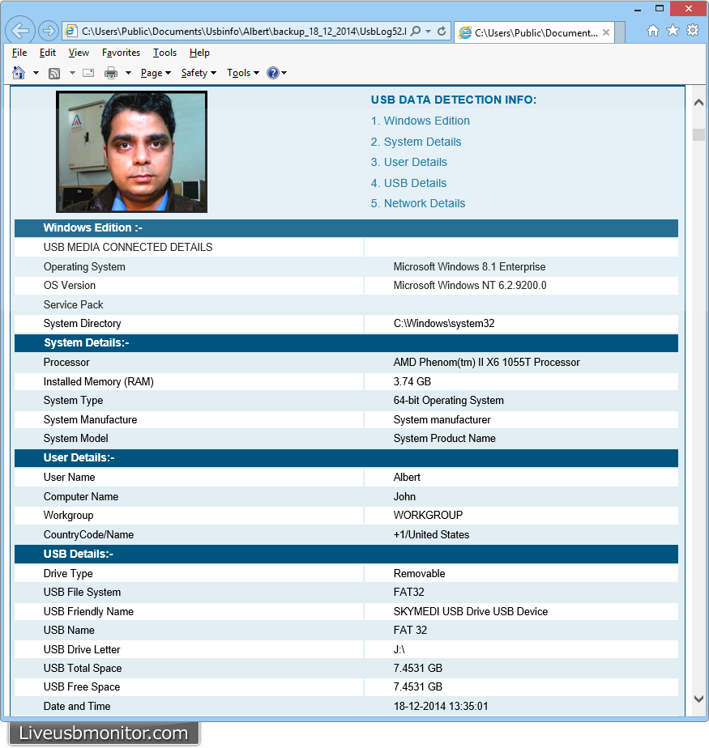Expand the Home button dropdown arrow
The height and width of the screenshot is (748, 709).
tap(36, 73)
